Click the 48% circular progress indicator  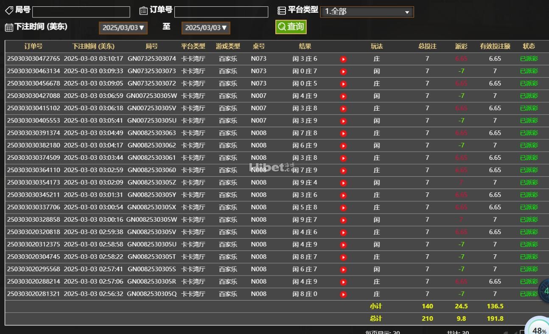(x=538, y=327)
